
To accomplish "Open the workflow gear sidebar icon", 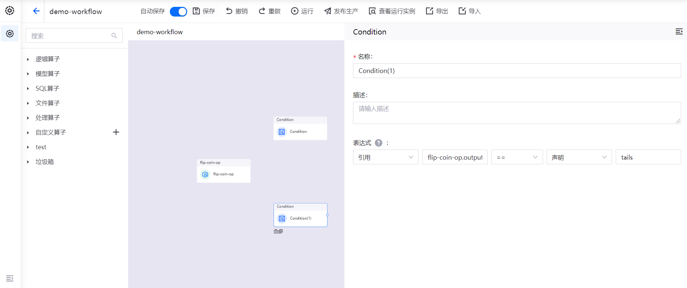I will pos(10,34).
